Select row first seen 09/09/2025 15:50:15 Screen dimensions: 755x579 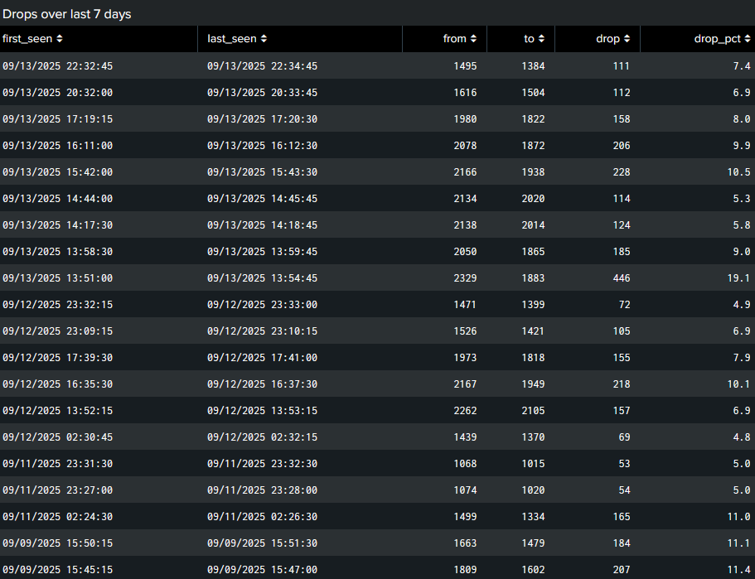point(57,543)
